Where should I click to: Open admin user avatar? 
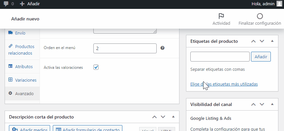(279, 4)
